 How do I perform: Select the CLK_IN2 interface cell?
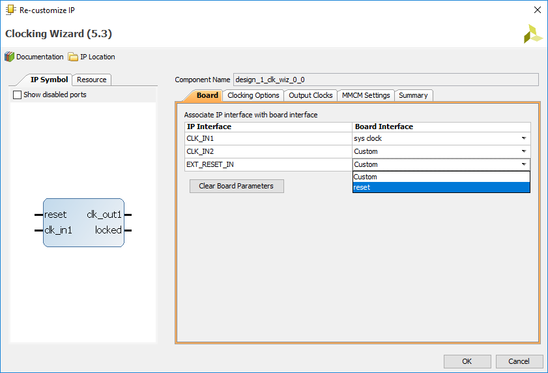tap(268, 151)
